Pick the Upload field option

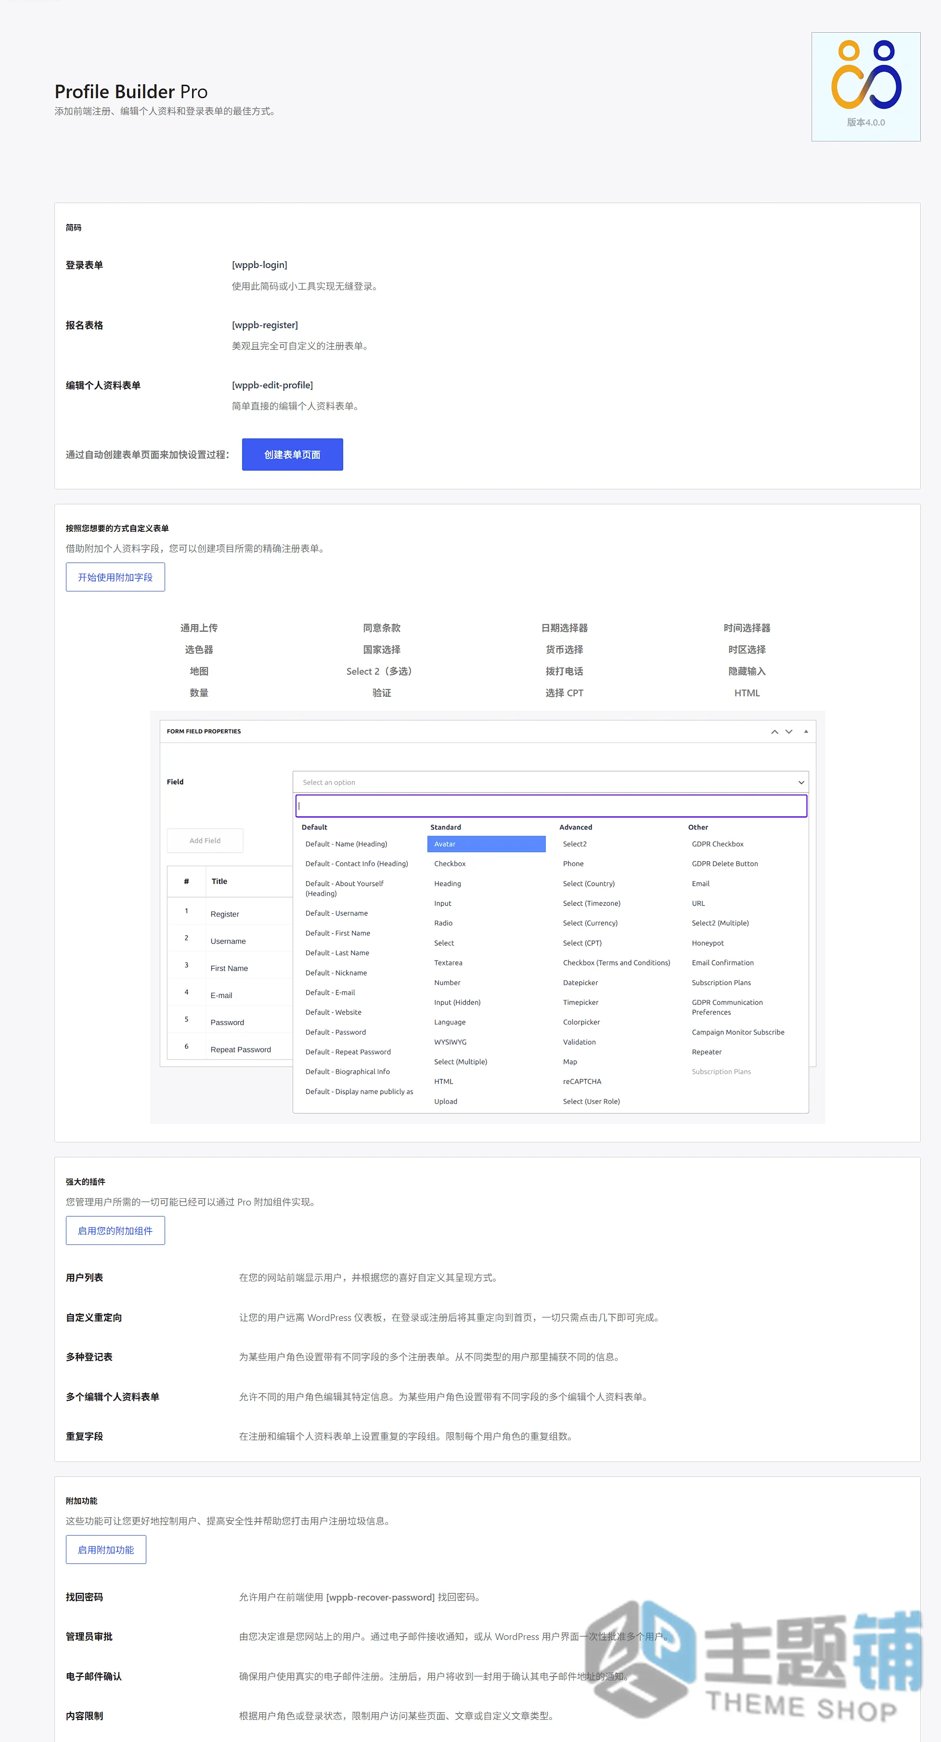click(445, 1101)
